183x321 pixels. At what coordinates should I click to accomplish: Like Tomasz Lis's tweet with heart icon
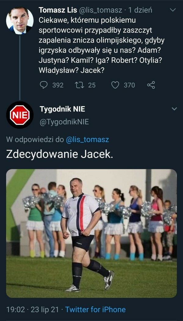(115, 85)
